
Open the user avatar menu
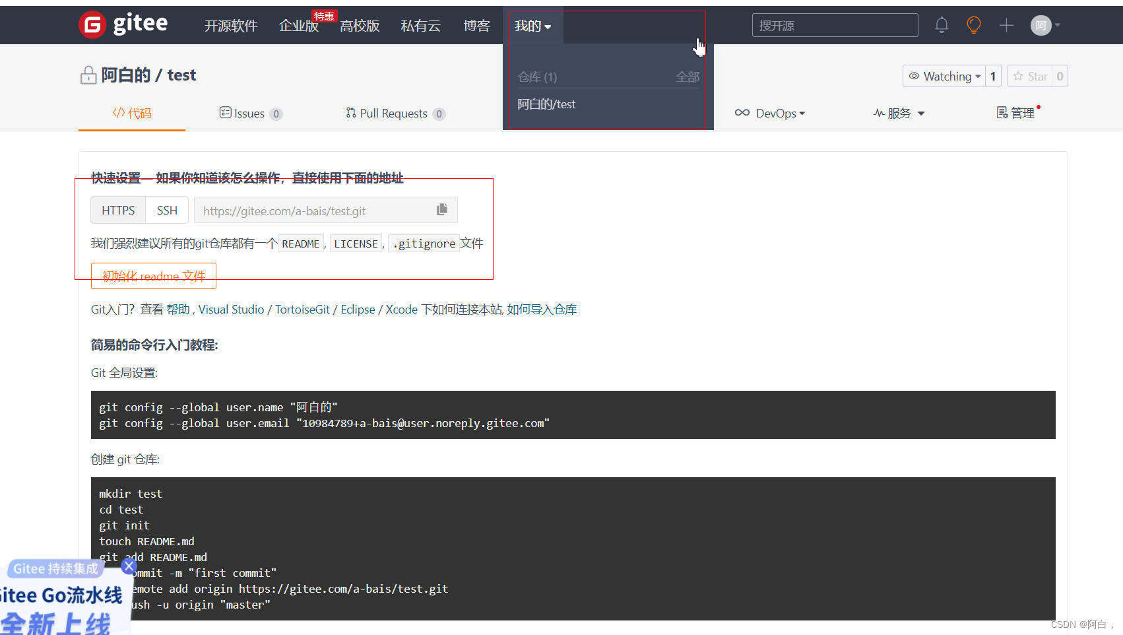tap(1041, 25)
